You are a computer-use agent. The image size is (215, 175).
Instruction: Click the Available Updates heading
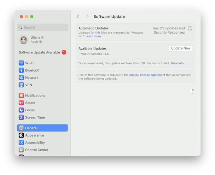pos(93,48)
